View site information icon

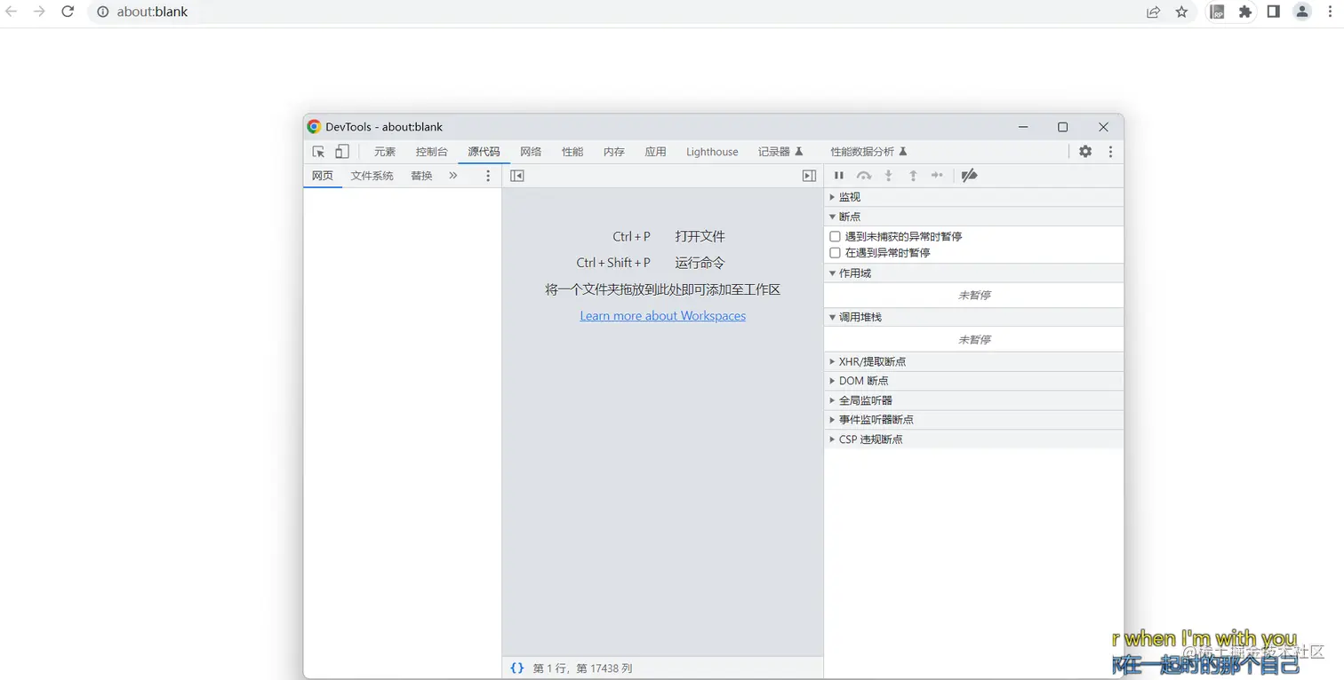tap(102, 12)
